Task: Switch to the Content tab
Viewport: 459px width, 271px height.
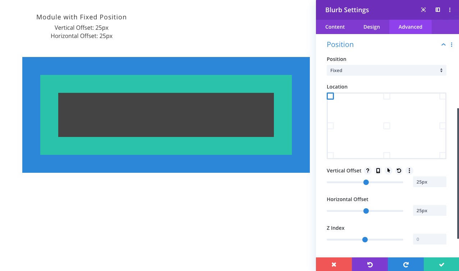Action: (x=335, y=27)
